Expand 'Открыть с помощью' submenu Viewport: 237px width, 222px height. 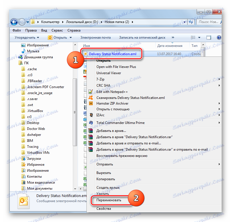219,109
